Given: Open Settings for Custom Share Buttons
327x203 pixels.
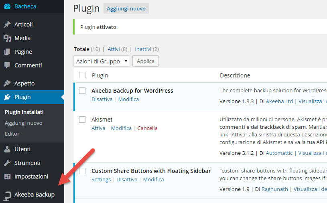Looking at the screenshot, I should point(101,179).
